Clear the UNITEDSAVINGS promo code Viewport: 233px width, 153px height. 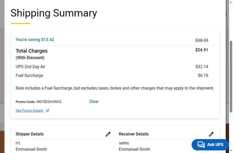point(94,102)
